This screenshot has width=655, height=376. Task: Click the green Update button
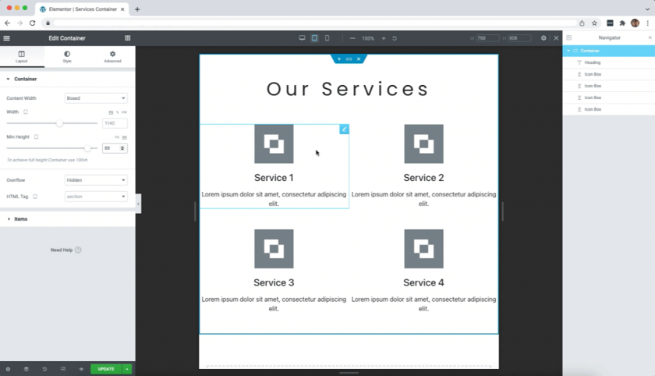[106, 369]
